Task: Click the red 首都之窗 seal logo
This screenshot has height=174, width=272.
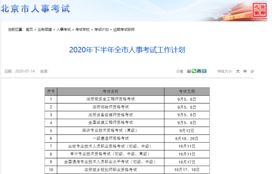Action: pyautogui.click(x=260, y=11)
